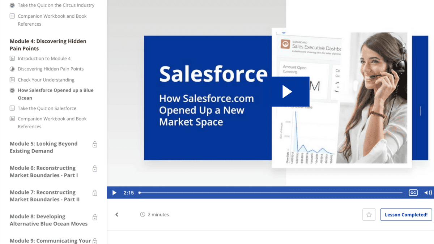Expand Module 5: Looking Beyond Existing Demand

(43, 147)
